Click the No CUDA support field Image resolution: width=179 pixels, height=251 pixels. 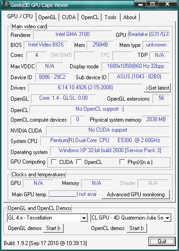(108, 130)
